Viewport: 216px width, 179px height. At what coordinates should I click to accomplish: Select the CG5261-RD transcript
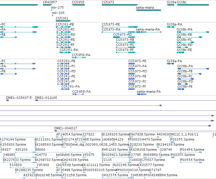click(x=66, y=35)
